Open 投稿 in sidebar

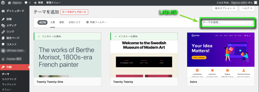click(x=15, y=19)
